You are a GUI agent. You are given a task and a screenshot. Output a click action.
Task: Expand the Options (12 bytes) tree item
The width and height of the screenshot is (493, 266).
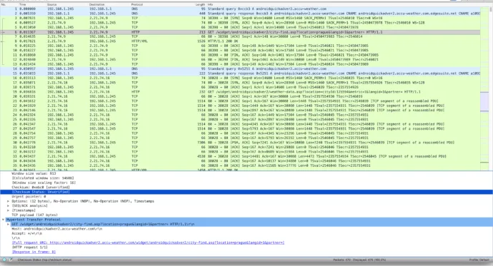pyautogui.click(x=8, y=201)
